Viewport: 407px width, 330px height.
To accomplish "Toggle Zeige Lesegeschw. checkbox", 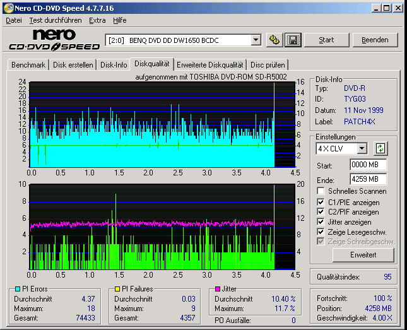I will tap(321, 232).
